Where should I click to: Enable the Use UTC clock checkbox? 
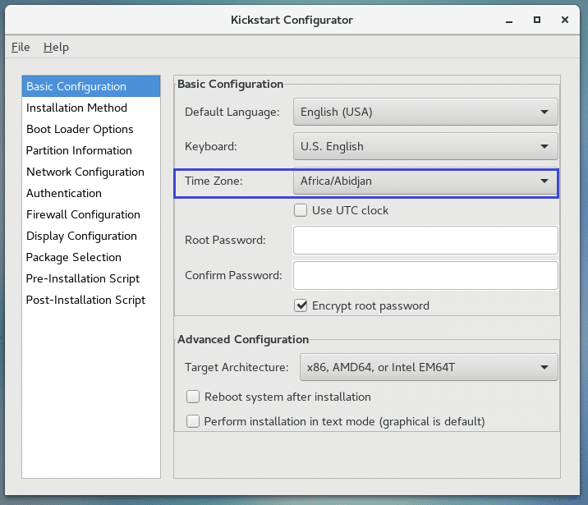click(301, 210)
